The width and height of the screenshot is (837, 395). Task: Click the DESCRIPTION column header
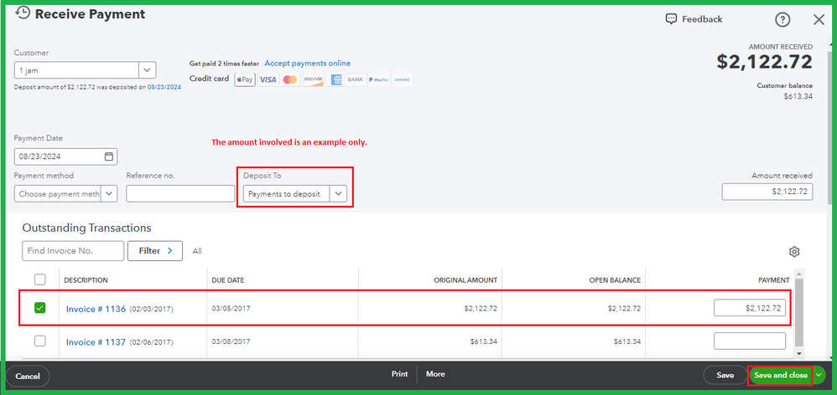86,280
